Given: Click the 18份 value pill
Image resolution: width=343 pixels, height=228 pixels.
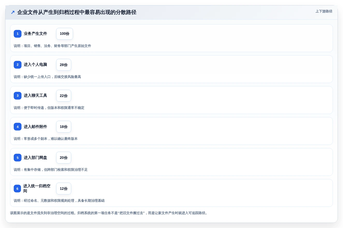Looking at the screenshot, I should pyautogui.click(x=64, y=127).
